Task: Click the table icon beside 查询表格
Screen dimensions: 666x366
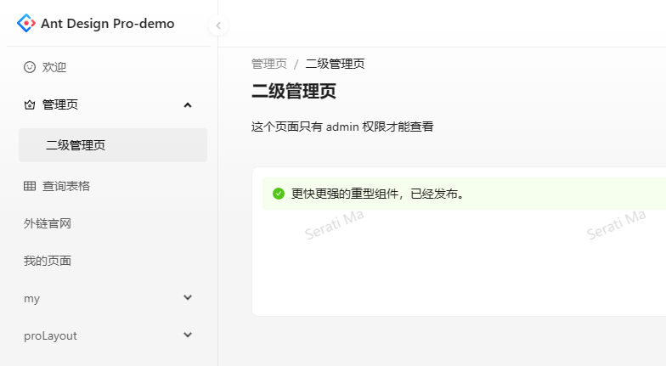Action: (x=30, y=186)
